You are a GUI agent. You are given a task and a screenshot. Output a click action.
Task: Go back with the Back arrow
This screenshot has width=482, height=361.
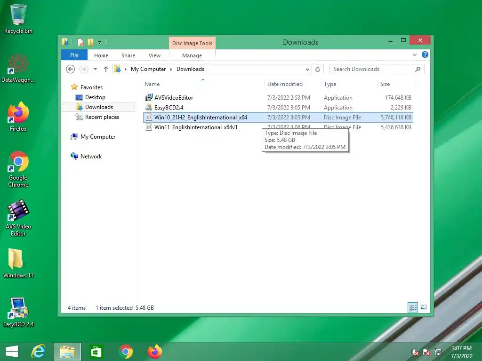71,69
